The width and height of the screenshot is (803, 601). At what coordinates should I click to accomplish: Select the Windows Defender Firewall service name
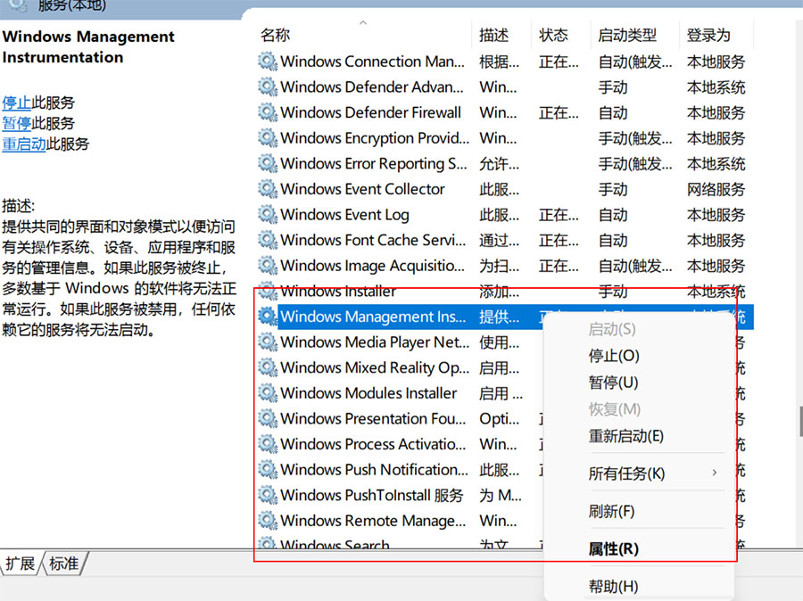pos(371,112)
